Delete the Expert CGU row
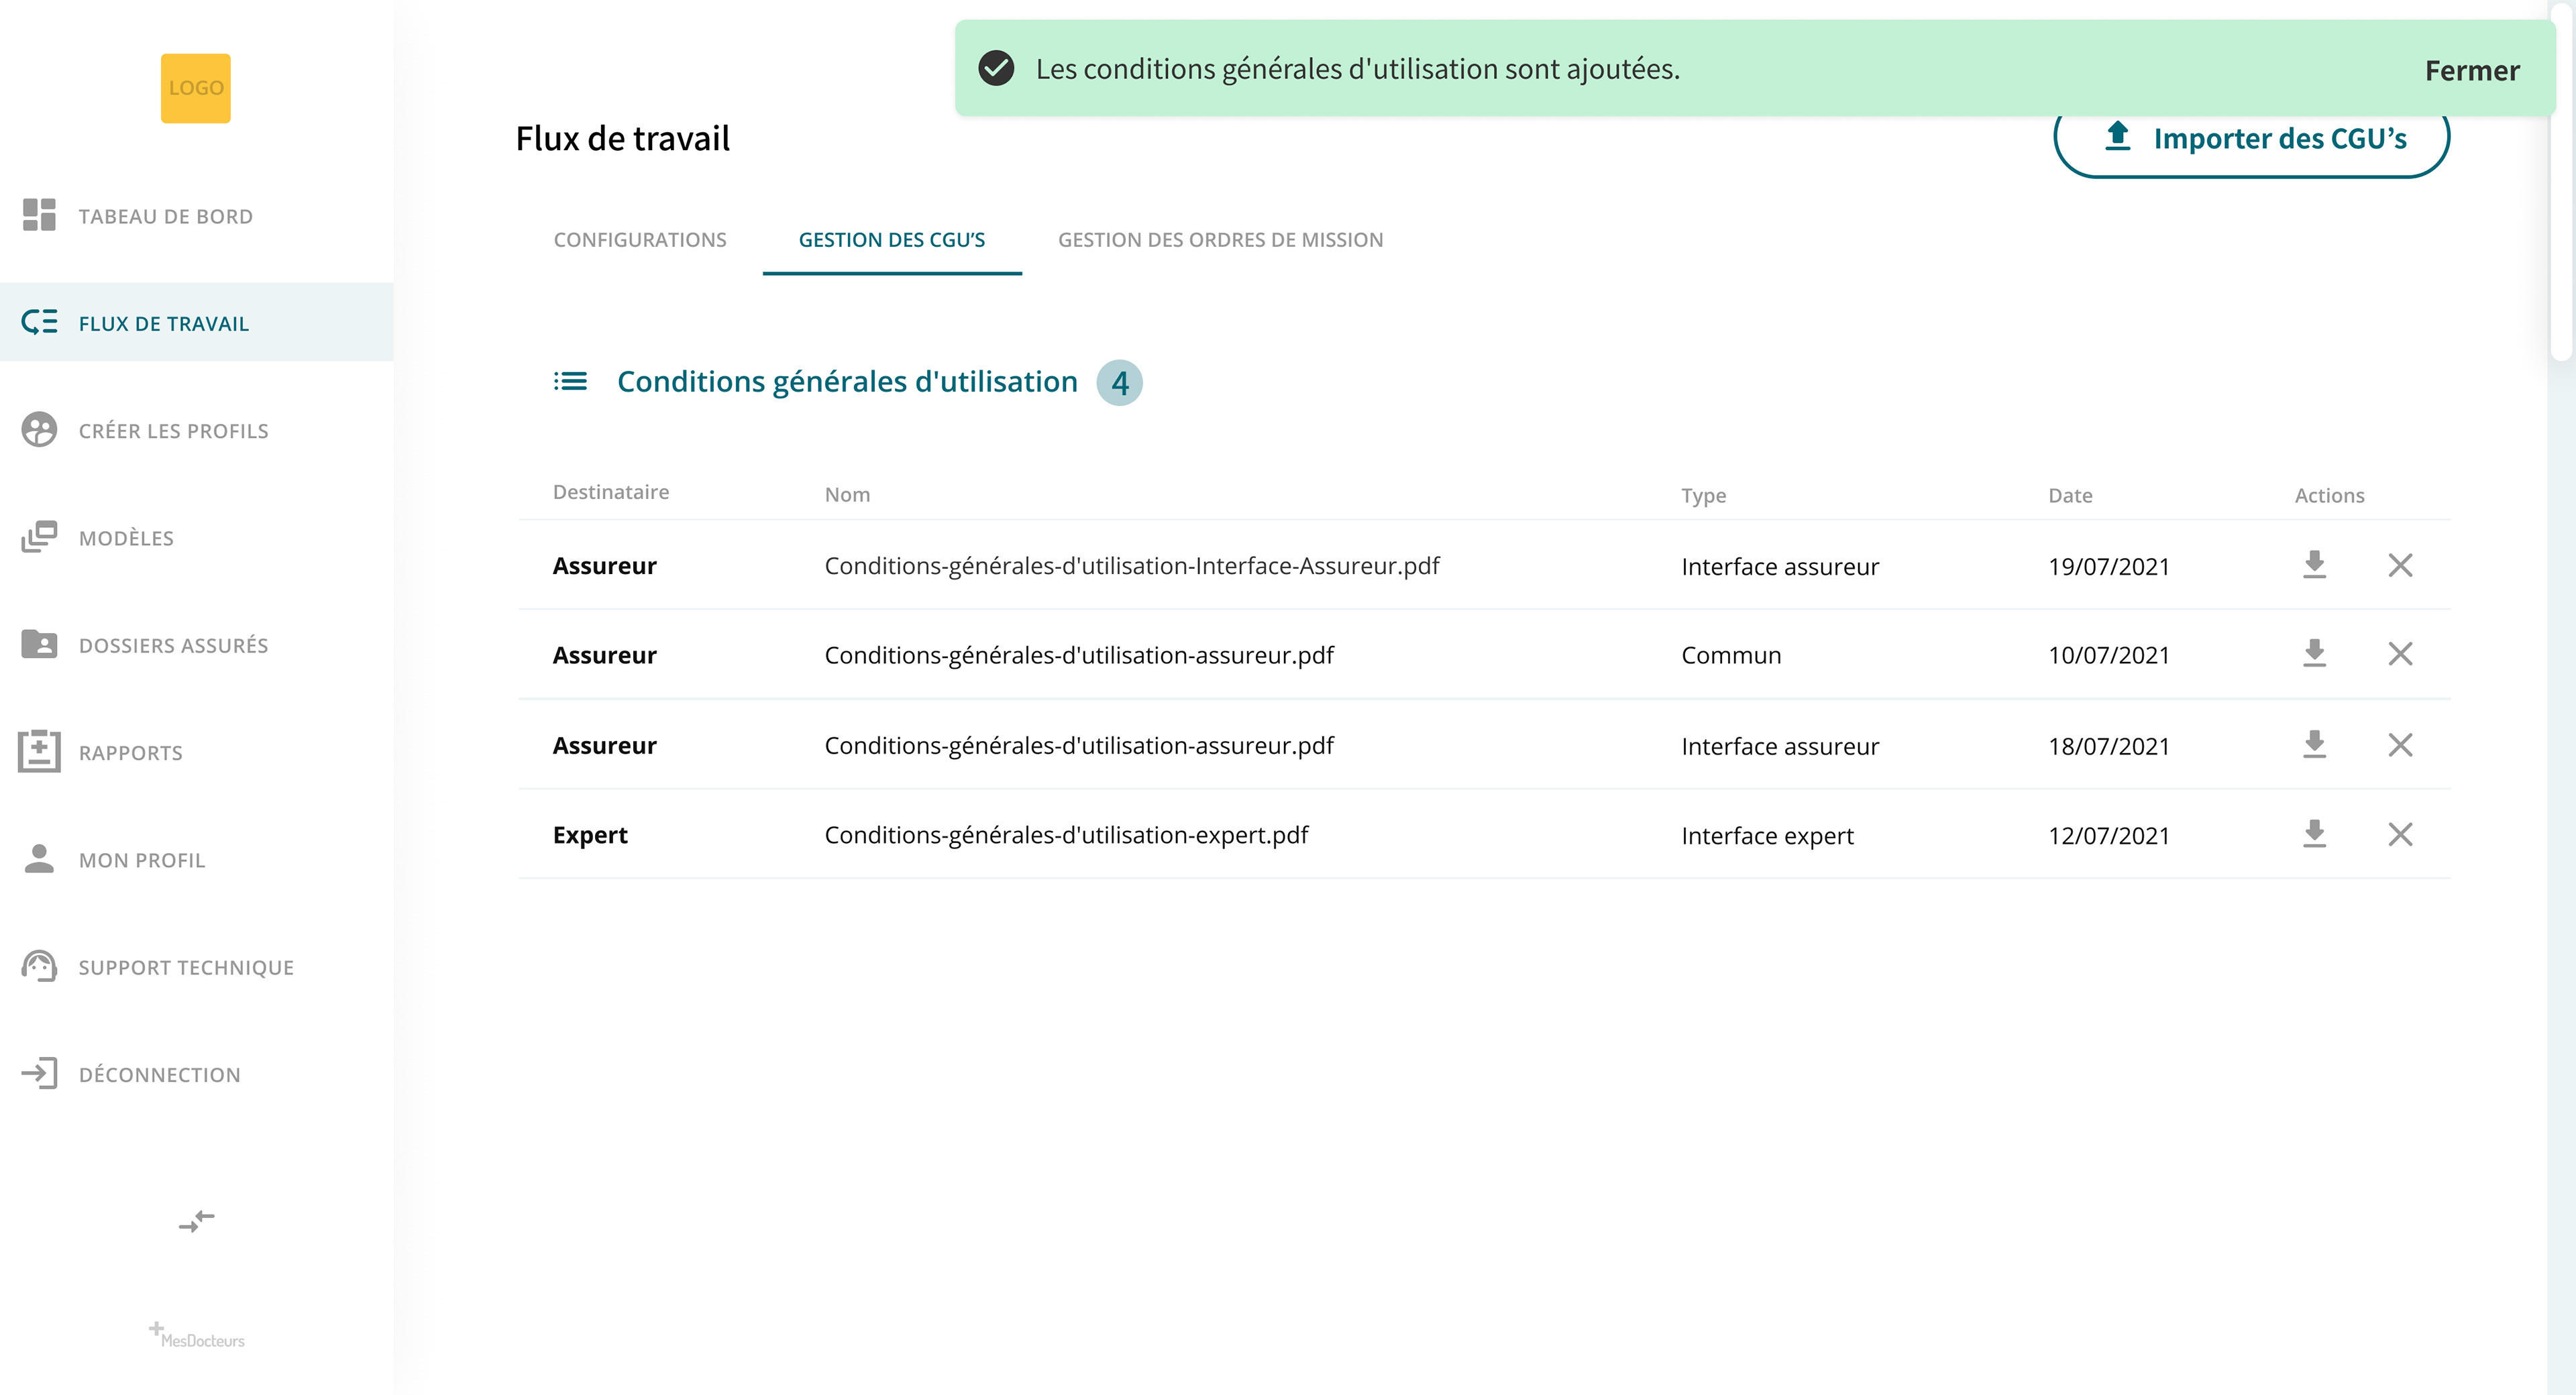The image size is (2576, 1395). click(x=2400, y=834)
